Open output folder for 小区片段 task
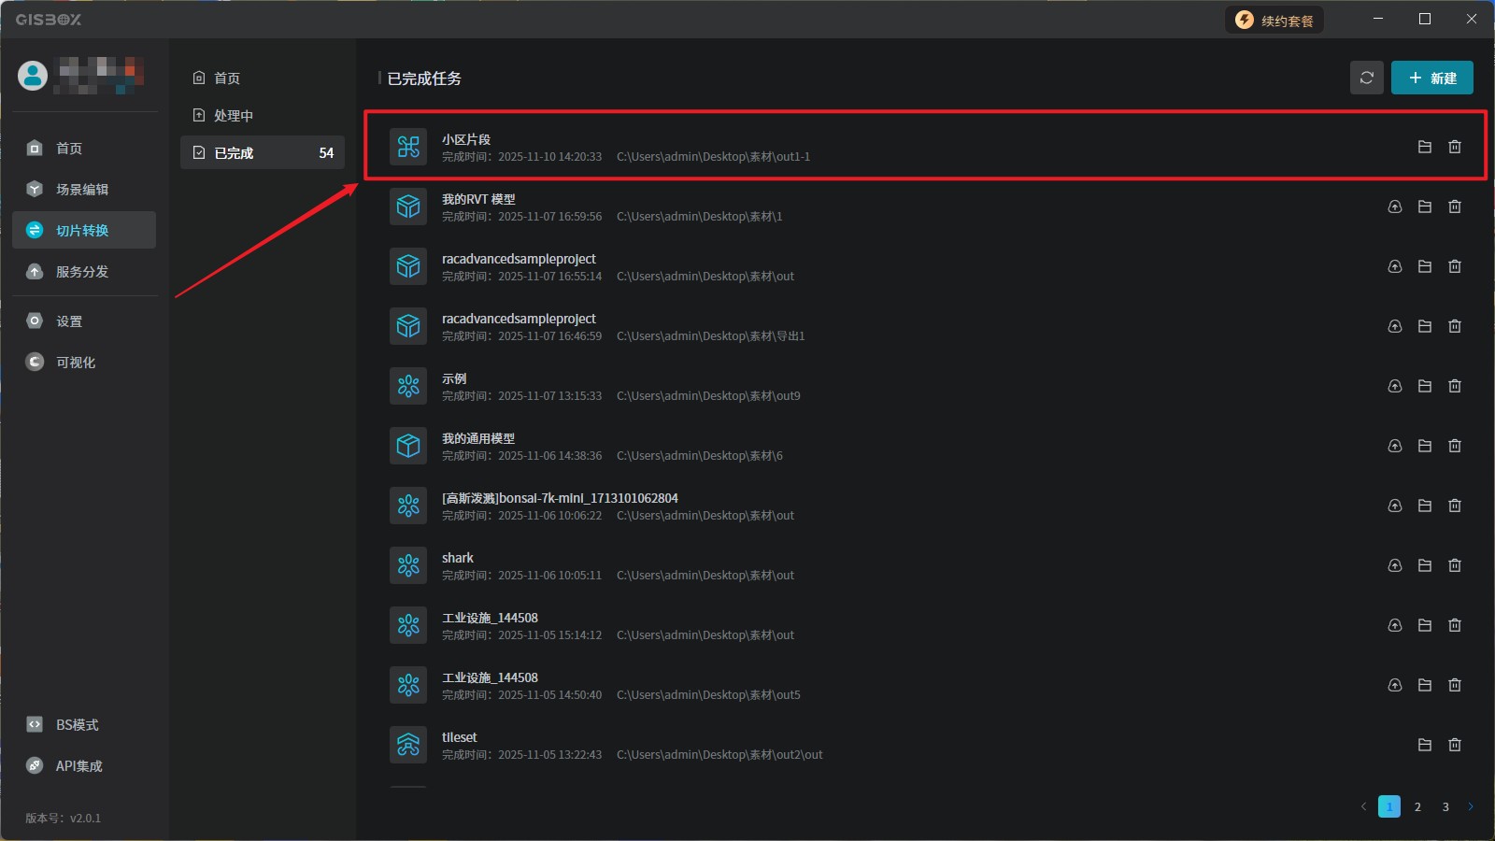The image size is (1495, 841). [1424, 147]
